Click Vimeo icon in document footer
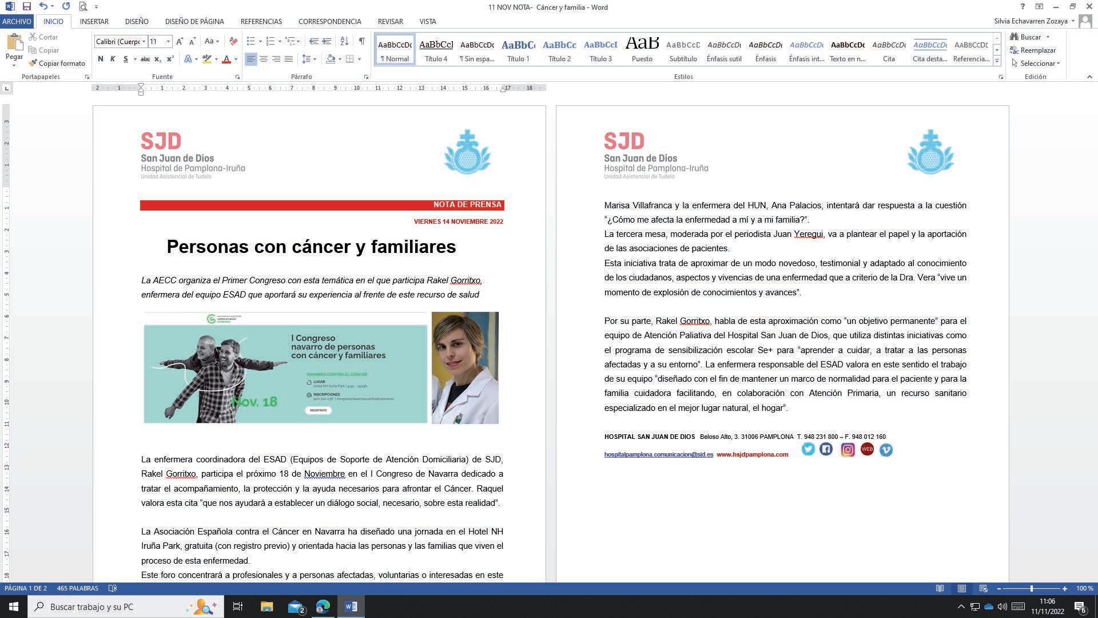 [886, 450]
